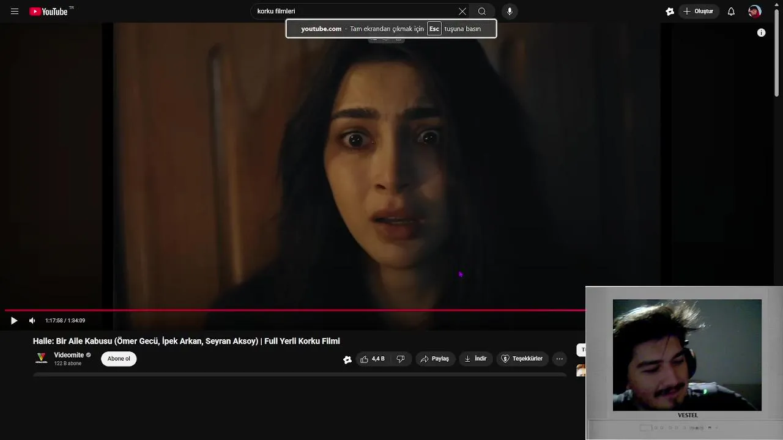Subscribe with the Abone ol button
Image resolution: width=783 pixels, height=440 pixels.
119,359
